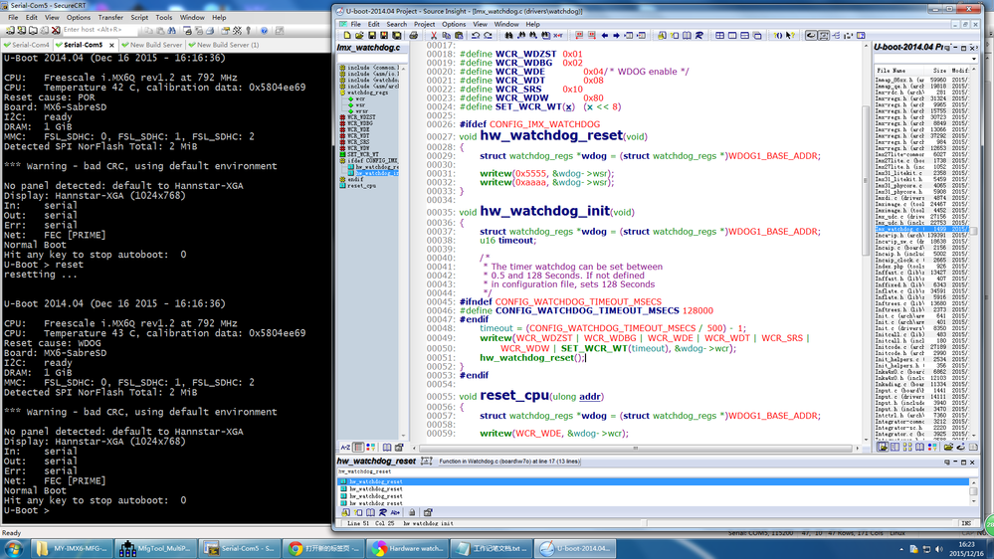Viewport: 994px width, 559px height.
Task: Click the Options icon below symbol panel
Action: 399,448
